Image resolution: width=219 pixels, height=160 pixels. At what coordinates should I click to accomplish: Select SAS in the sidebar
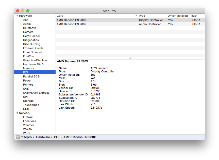[26, 89]
